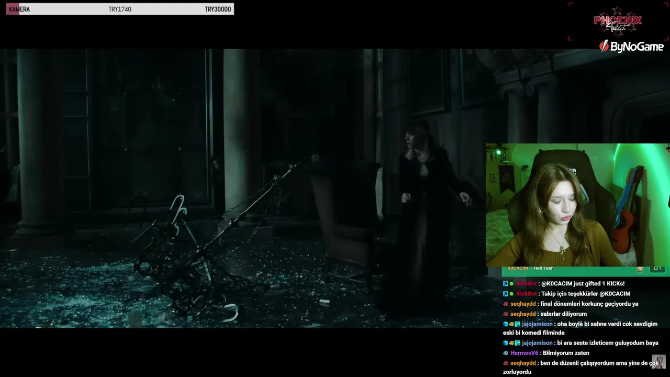Click the emote icon in K0CACIM banner

pos(640,269)
